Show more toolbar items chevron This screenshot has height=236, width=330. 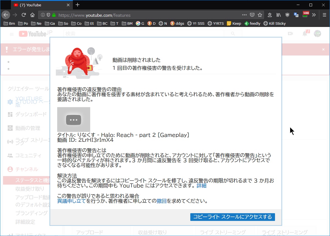click(x=314, y=15)
